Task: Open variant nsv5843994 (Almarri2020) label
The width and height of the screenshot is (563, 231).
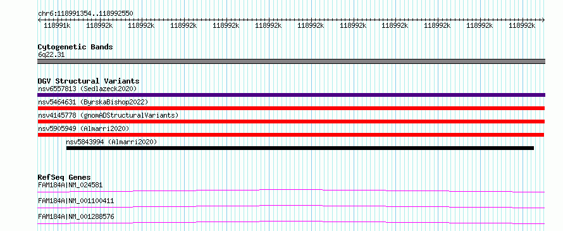Action: click(x=112, y=142)
